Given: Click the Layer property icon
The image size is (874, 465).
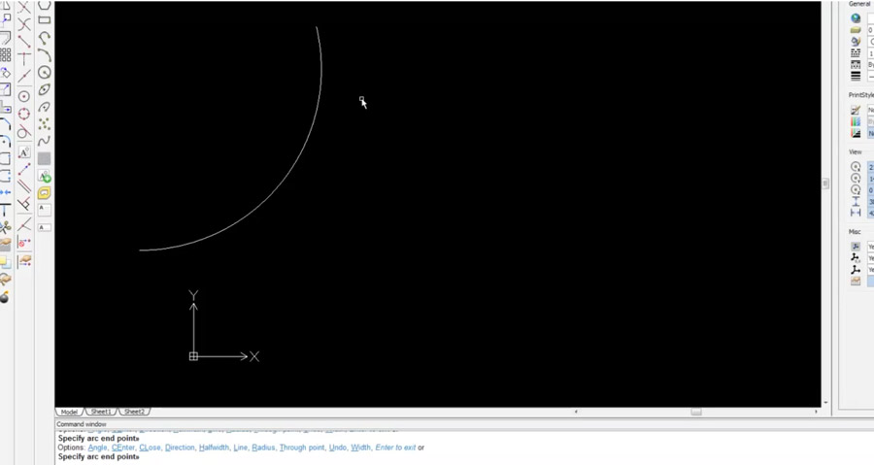Looking at the screenshot, I should (x=856, y=30).
